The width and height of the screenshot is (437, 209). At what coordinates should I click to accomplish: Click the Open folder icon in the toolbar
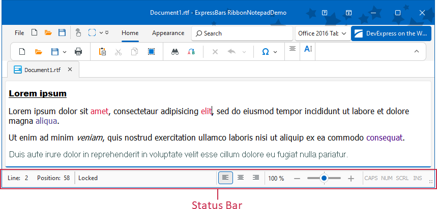pyautogui.click(x=38, y=51)
